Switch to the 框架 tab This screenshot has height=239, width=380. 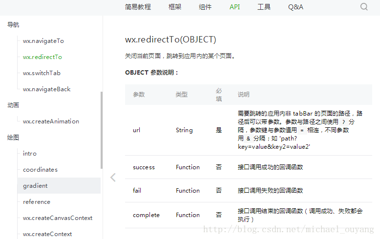pos(175,7)
